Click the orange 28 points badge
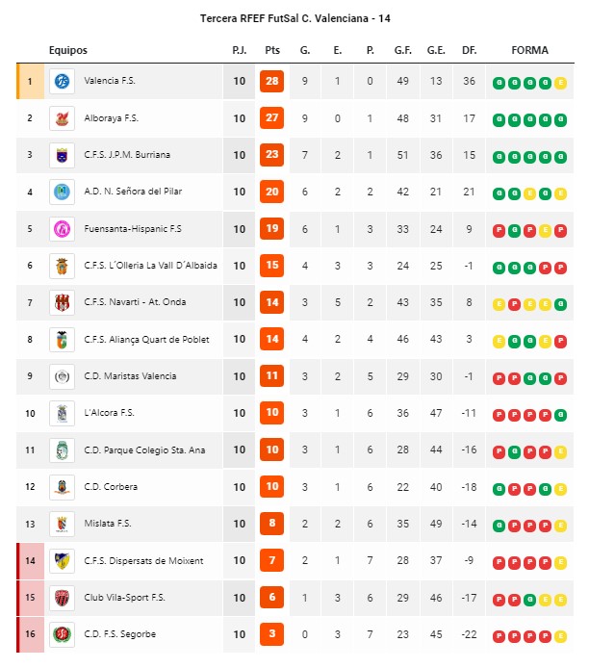Viewport: 589px width, 668px height. tap(271, 81)
